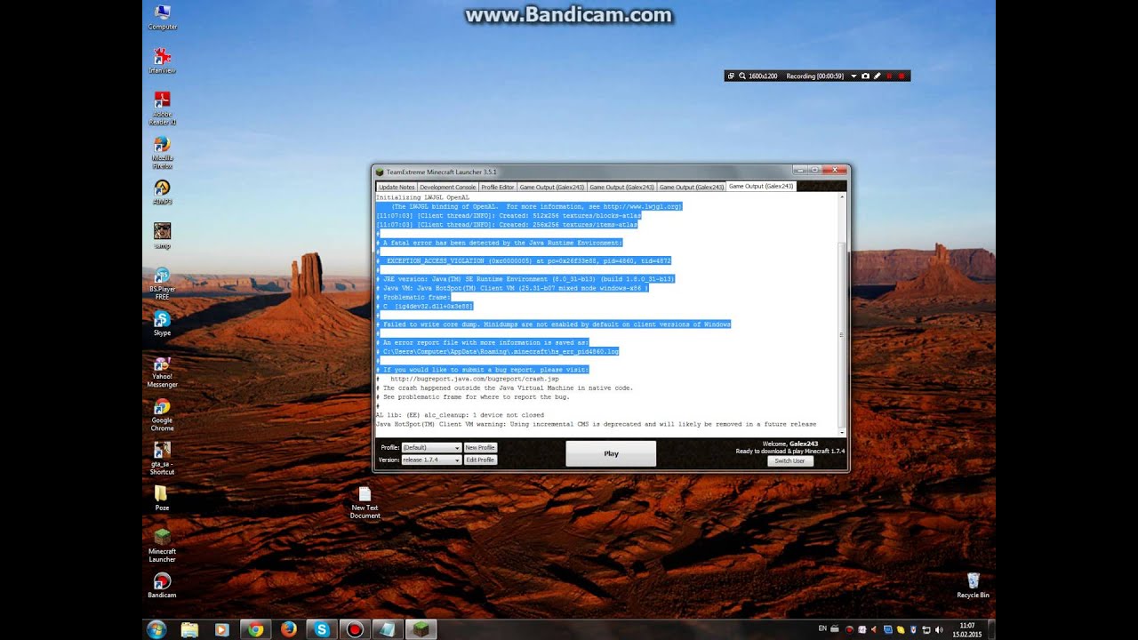The image size is (1138, 640).
Task: Open the Version dropdown release 1.7.4
Action: pos(431,460)
